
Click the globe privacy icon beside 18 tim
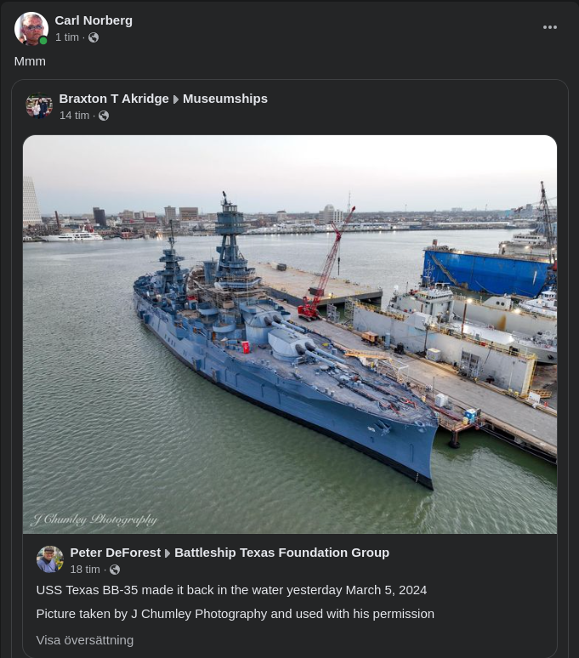pos(115,570)
